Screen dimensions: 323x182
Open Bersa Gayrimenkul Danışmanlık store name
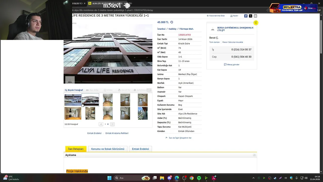[x=235, y=29]
